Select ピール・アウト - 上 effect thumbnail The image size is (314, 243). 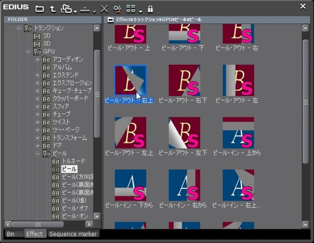[130, 34]
